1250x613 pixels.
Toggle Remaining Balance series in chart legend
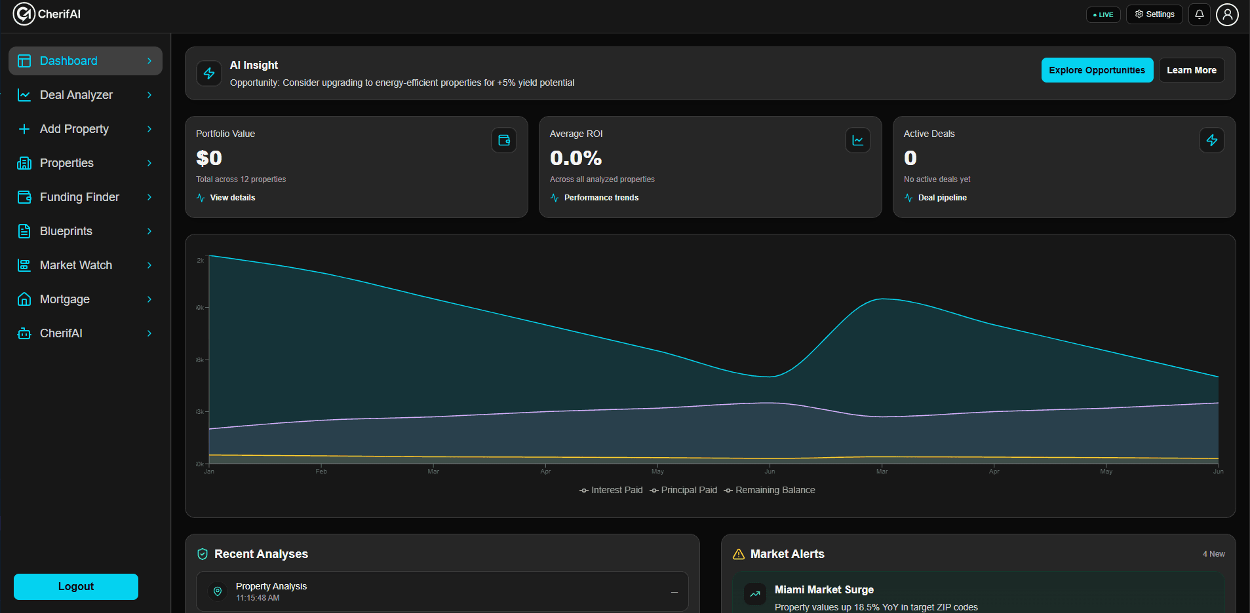(x=770, y=491)
